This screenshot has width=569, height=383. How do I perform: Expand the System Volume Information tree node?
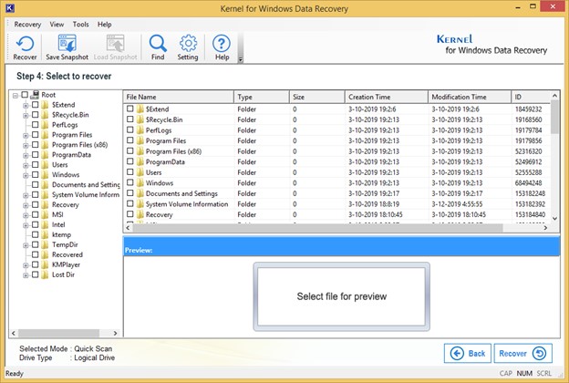click(26, 195)
